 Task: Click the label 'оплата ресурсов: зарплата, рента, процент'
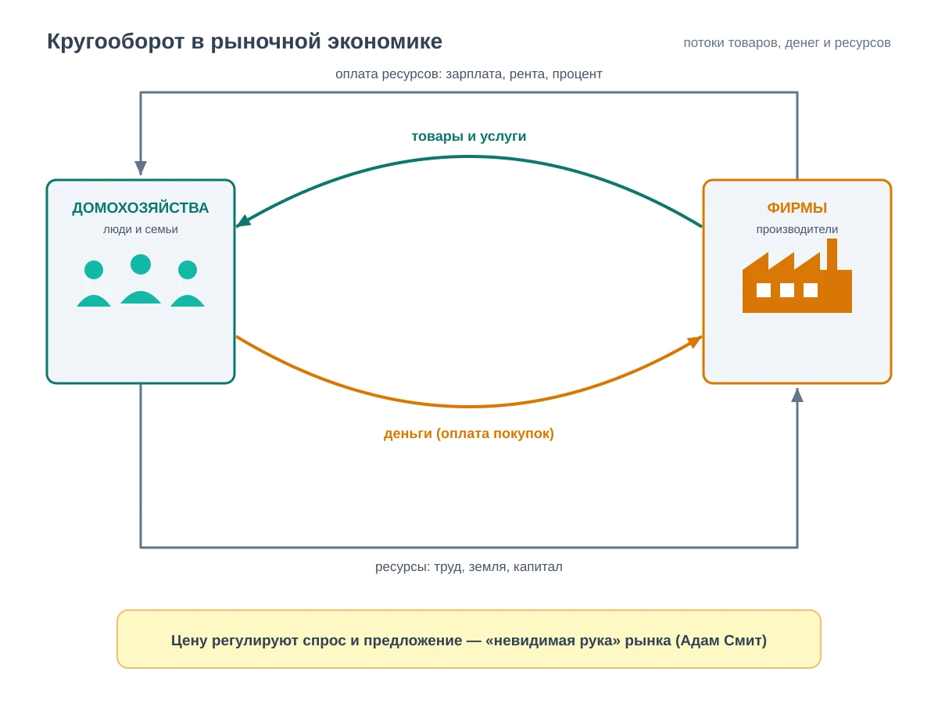click(469, 74)
